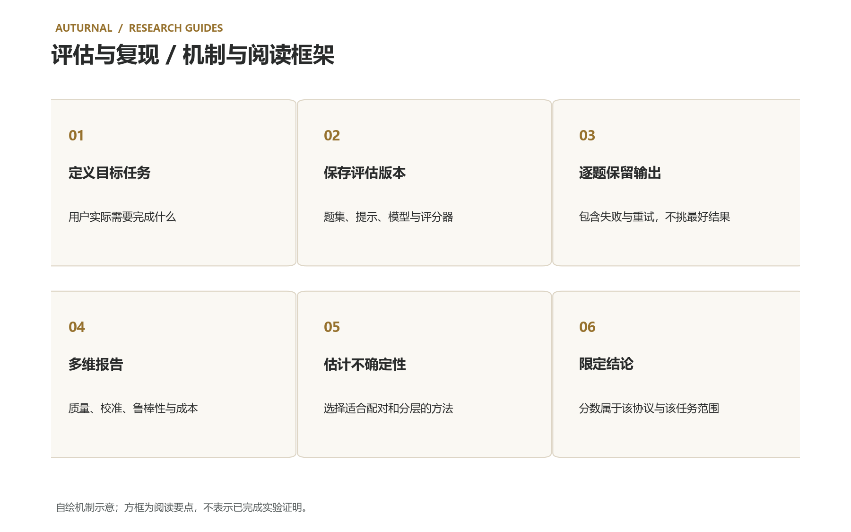The width and height of the screenshot is (851, 532).
Task: Click the card number 02
Action: click(x=332, y=136)
